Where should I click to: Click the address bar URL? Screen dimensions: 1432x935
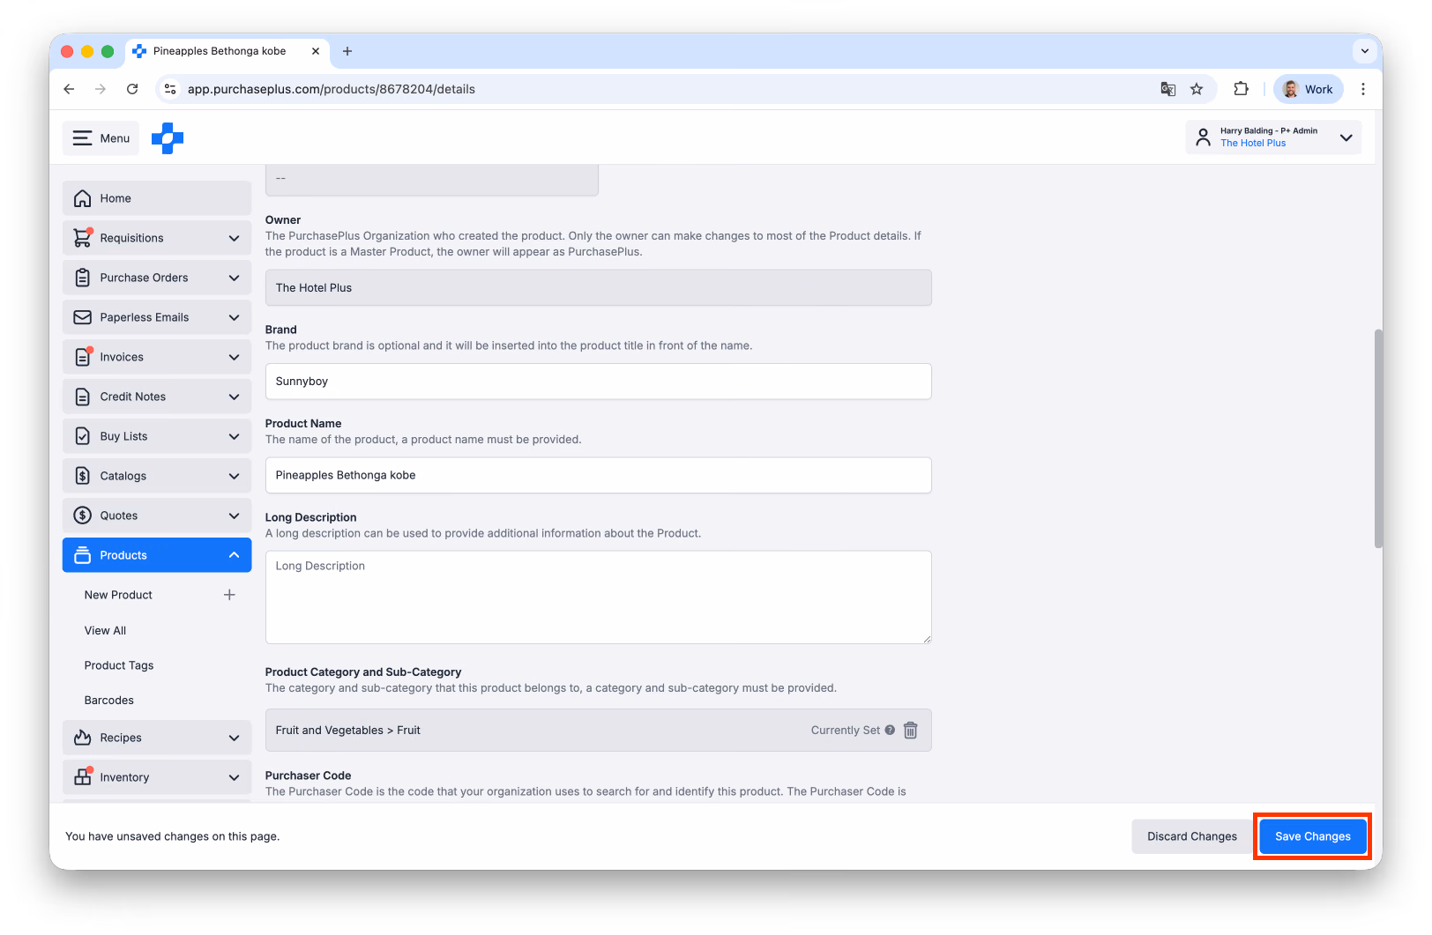click(x=331, y=89)
